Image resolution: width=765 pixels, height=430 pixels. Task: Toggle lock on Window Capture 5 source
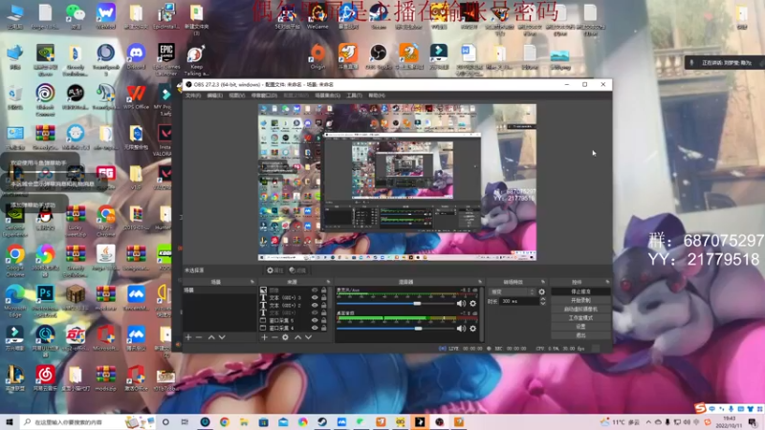323,320
